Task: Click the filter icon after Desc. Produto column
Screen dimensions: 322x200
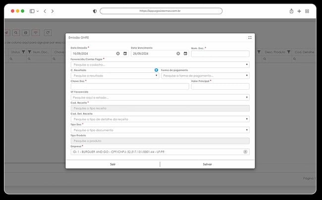Action: [x=289, y=52]
